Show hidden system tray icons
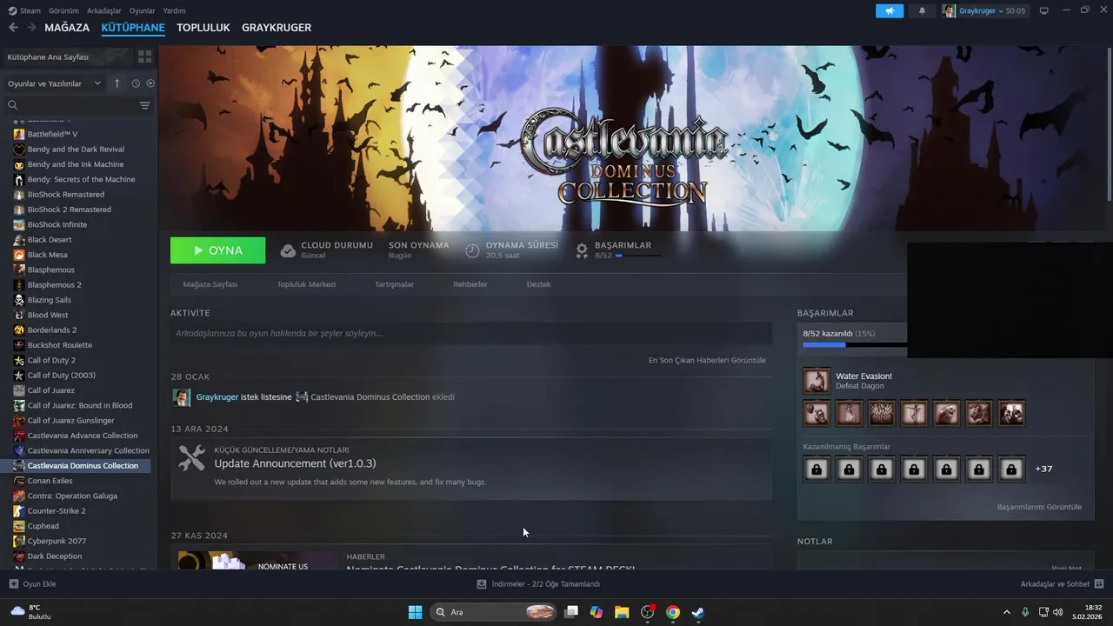The height and width of the screenshot is (626, 1113). [x=1007, y=612]
